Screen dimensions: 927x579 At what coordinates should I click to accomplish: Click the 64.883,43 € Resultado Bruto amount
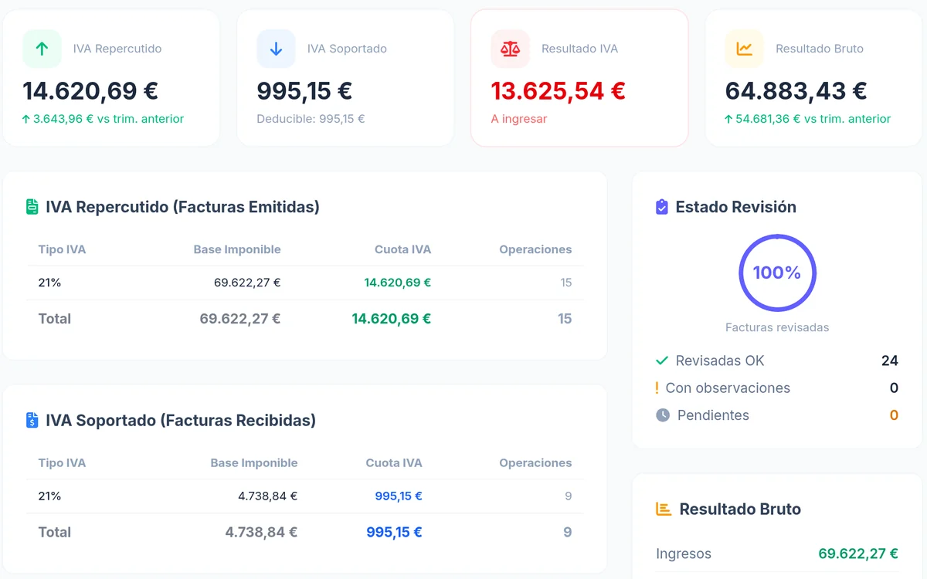[796, 91]
